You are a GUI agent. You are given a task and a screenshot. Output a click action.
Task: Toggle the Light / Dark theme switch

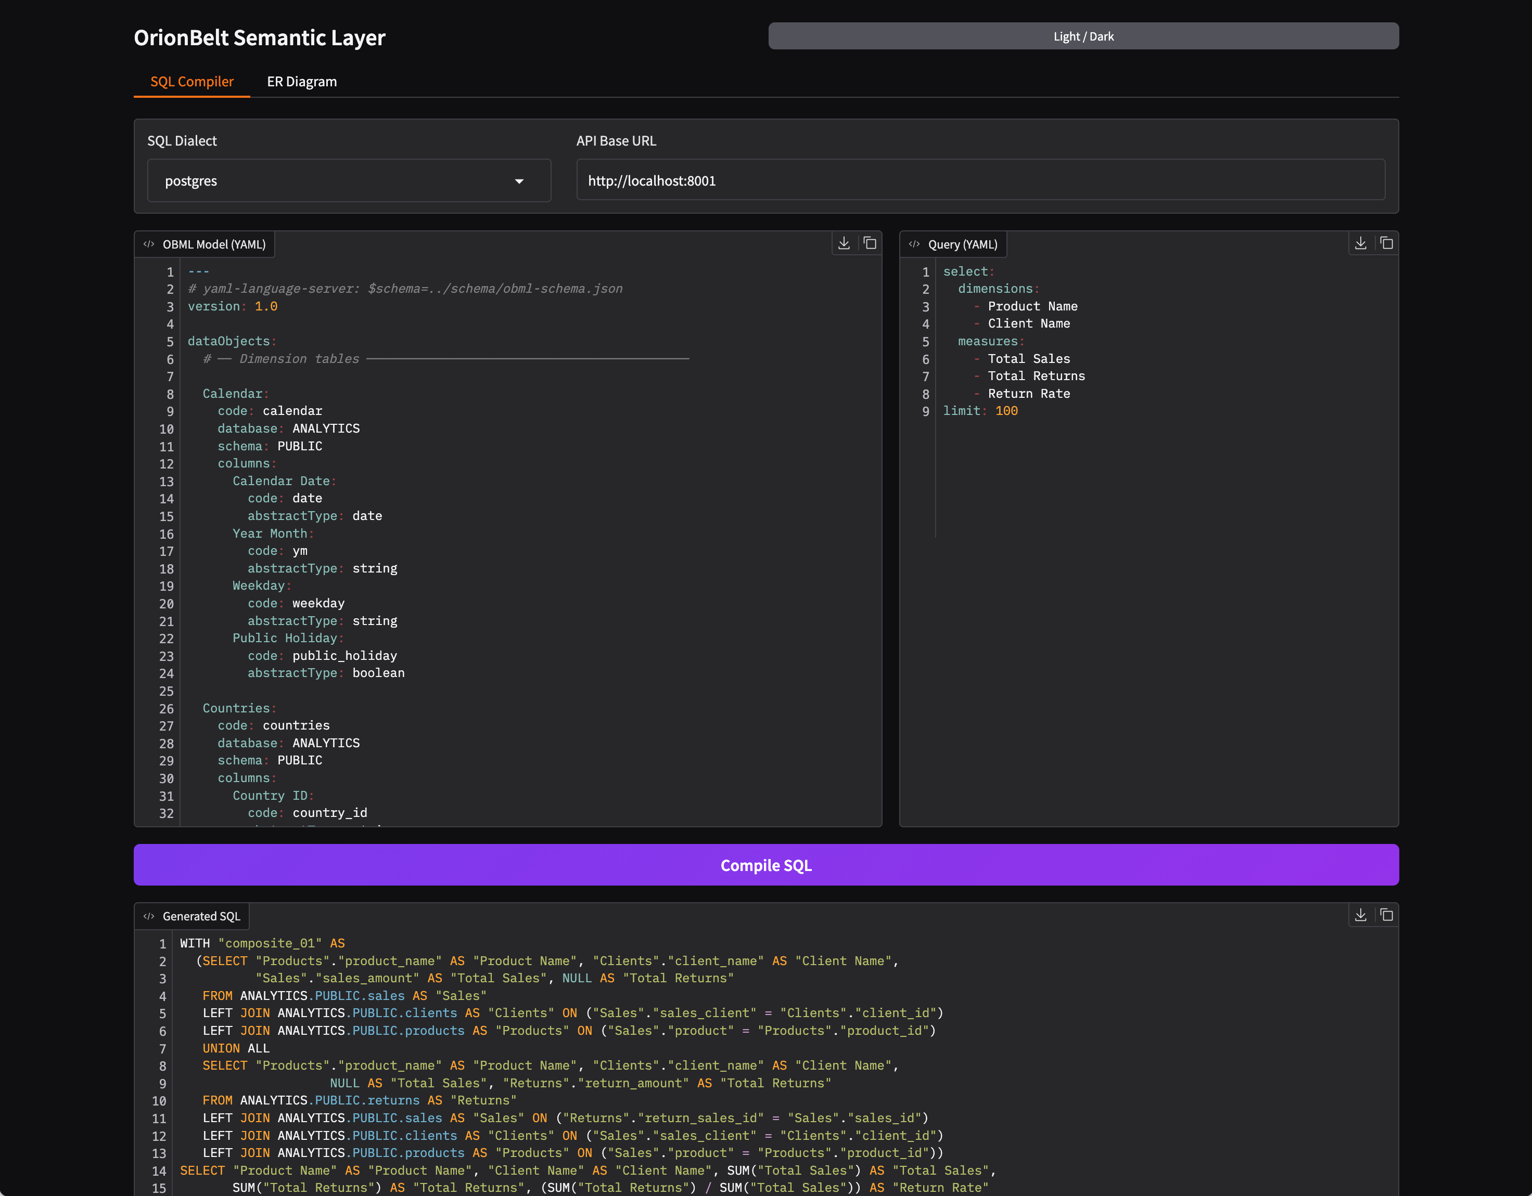pyautogui.click(x=1083, y=36)
